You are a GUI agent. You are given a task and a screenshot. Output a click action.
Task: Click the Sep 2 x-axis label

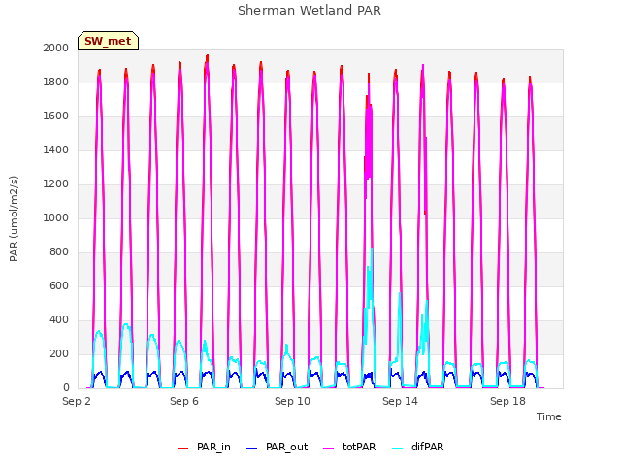click(77, 401)
